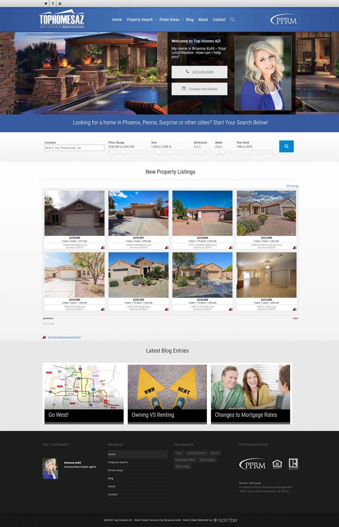
Task: Focus the Location search input field
Action: 74,148
